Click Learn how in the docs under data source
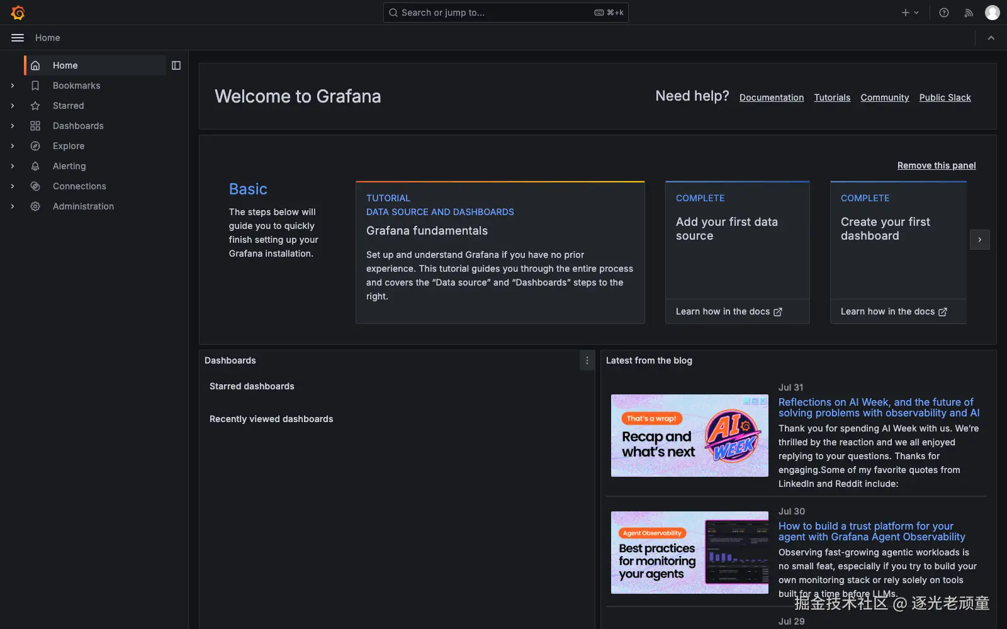 [x=729, y=311]
